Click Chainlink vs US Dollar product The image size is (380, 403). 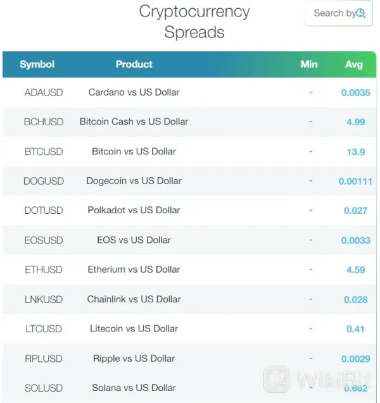(x=134, y=299)
